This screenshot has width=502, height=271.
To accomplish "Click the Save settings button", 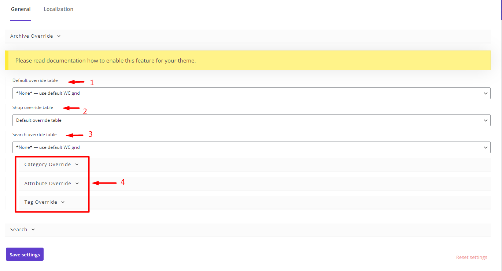I will (25, 255).
